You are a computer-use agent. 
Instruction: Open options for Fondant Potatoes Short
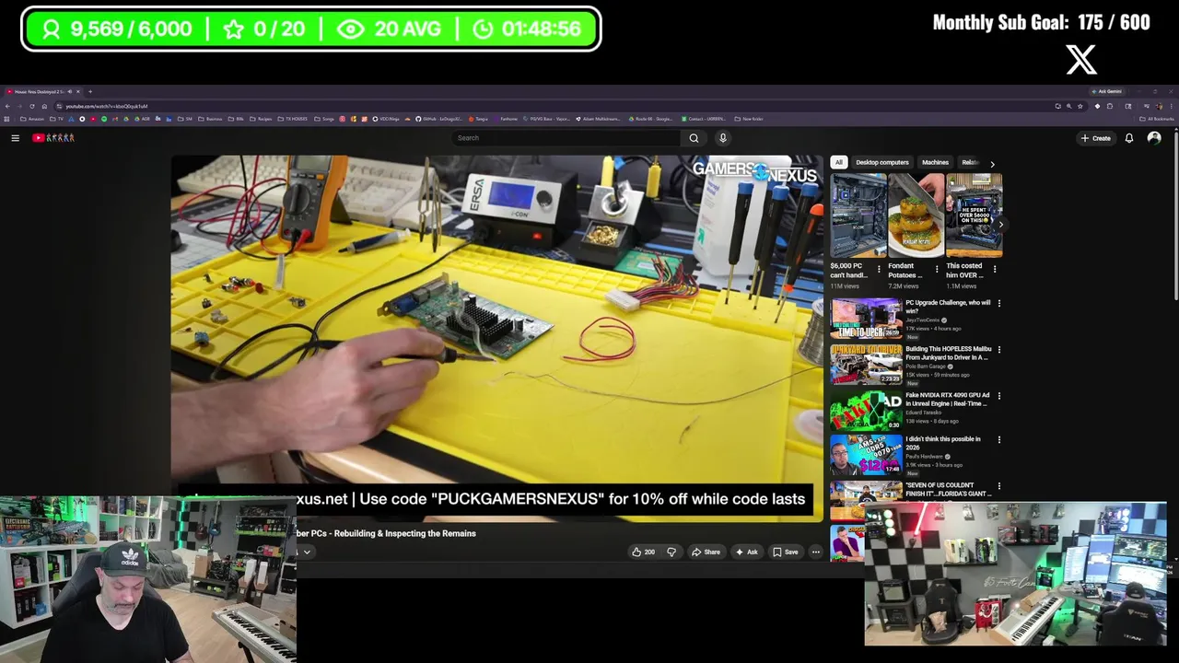point(937,269)
